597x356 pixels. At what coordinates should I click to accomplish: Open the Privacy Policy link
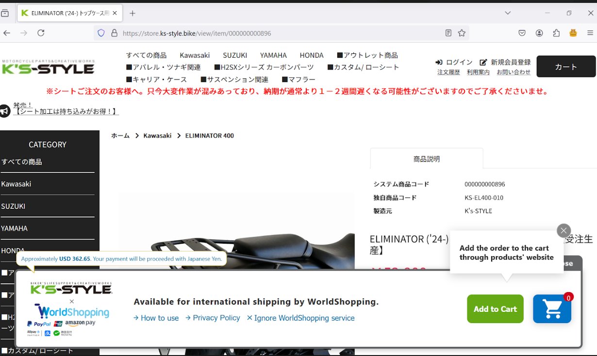(x=213, y=318)
